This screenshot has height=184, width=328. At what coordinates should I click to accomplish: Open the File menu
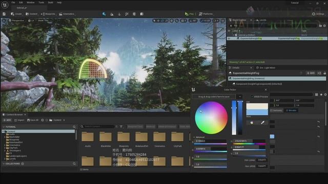13,3
